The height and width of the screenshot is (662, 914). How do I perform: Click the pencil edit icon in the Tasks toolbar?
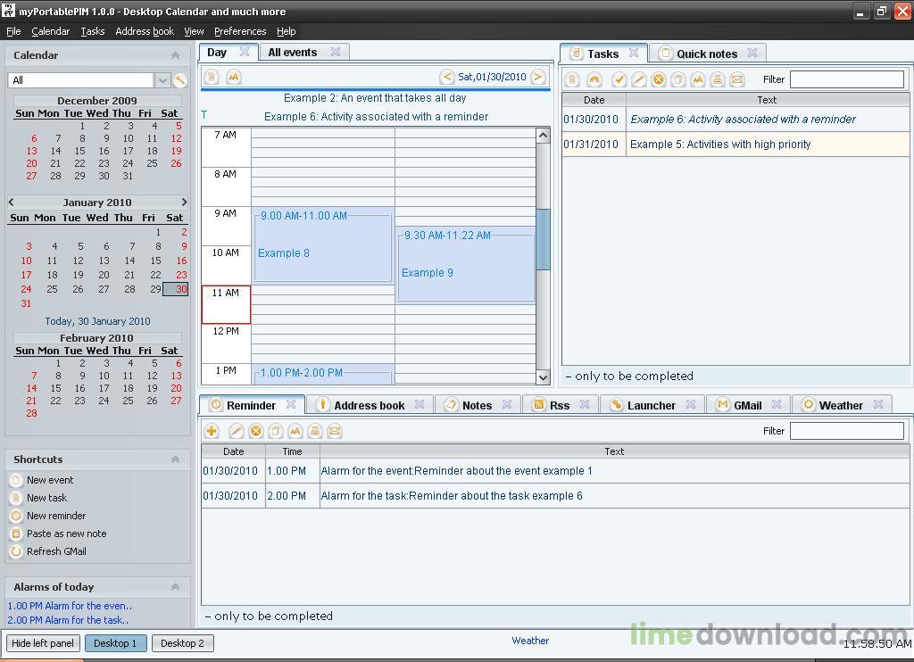click(x=639, y=79)
